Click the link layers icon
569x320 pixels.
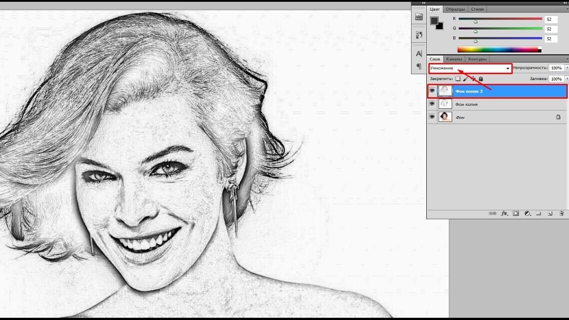493,213
